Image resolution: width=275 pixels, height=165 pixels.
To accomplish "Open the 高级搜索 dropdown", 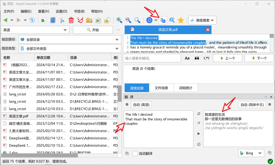I will [x=203, y=20].
